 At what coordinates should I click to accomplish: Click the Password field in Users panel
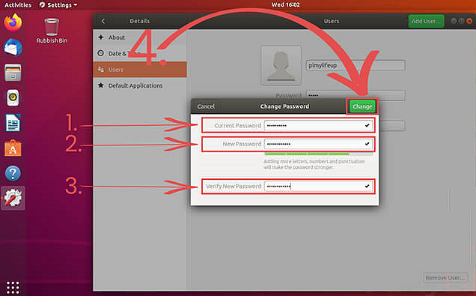(356, 95)
